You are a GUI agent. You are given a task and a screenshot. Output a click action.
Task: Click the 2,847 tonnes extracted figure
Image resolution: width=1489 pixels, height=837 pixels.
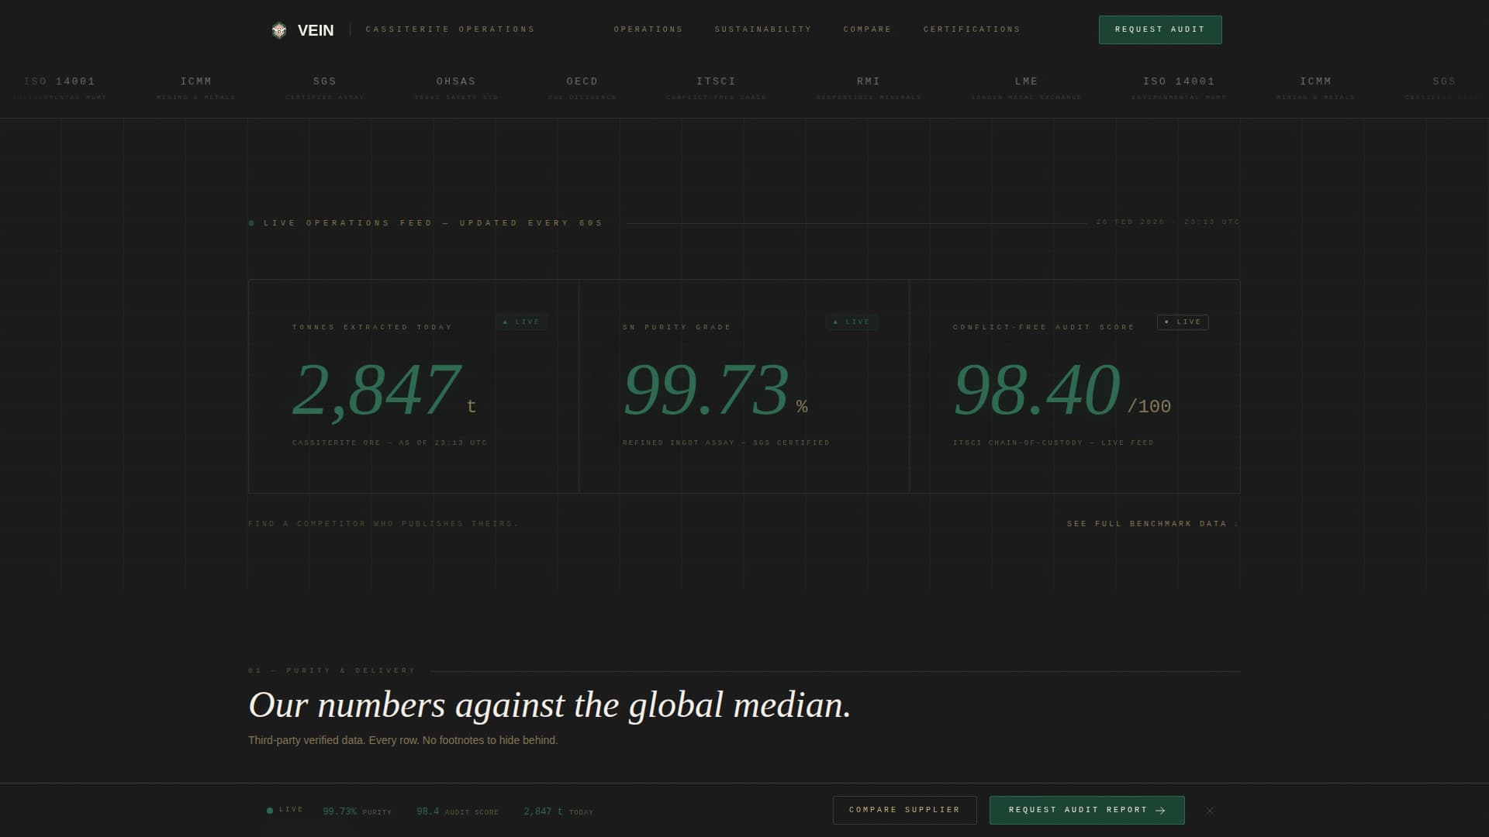[377, 389]
